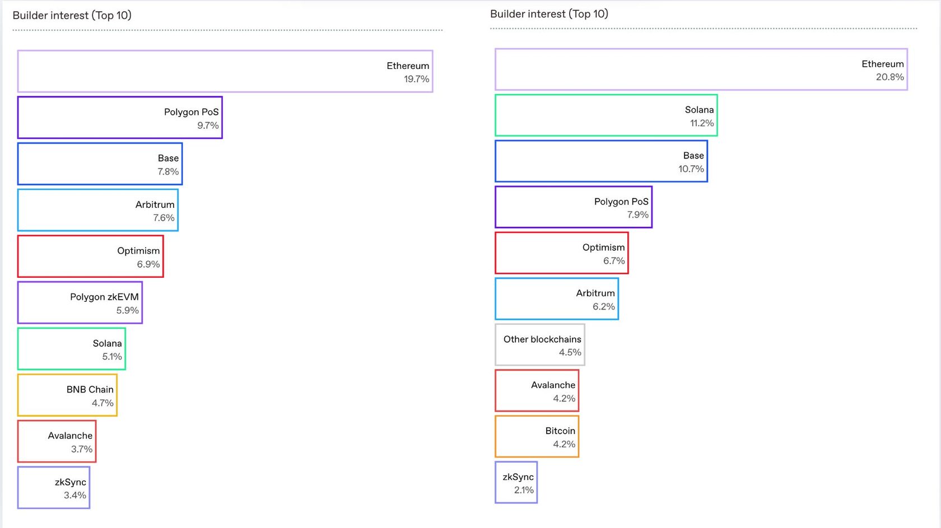Click the Solana 5.1% bar
The height and width of the screenshot is (528, 941).
point(72,349)
